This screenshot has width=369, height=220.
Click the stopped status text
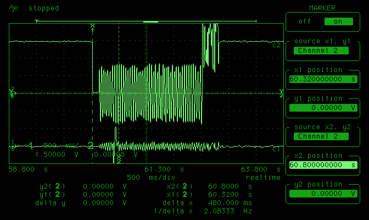point(43,8)
